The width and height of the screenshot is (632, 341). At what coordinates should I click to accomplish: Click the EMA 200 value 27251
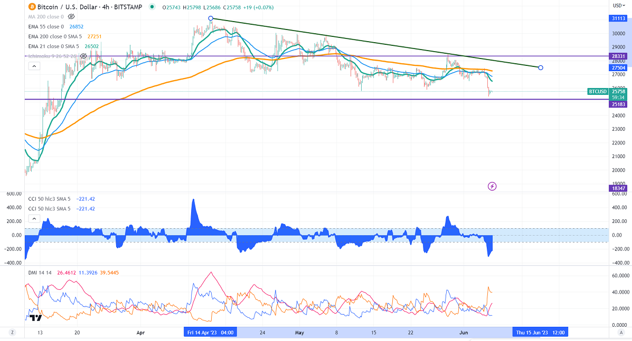point(95,36)
